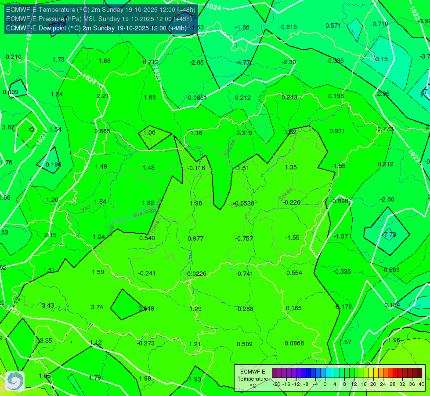Click the dew point value 1.84

click(100, 202)
